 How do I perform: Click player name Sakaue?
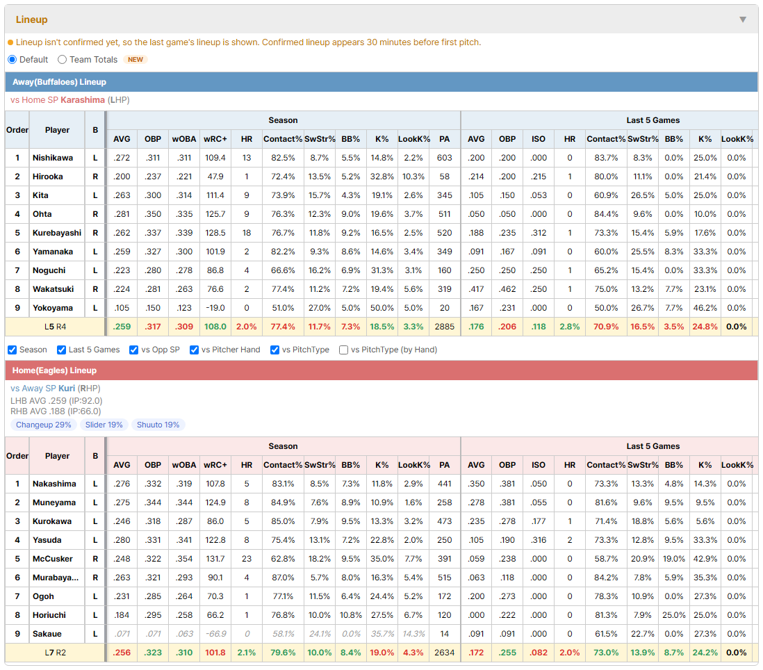47,634
